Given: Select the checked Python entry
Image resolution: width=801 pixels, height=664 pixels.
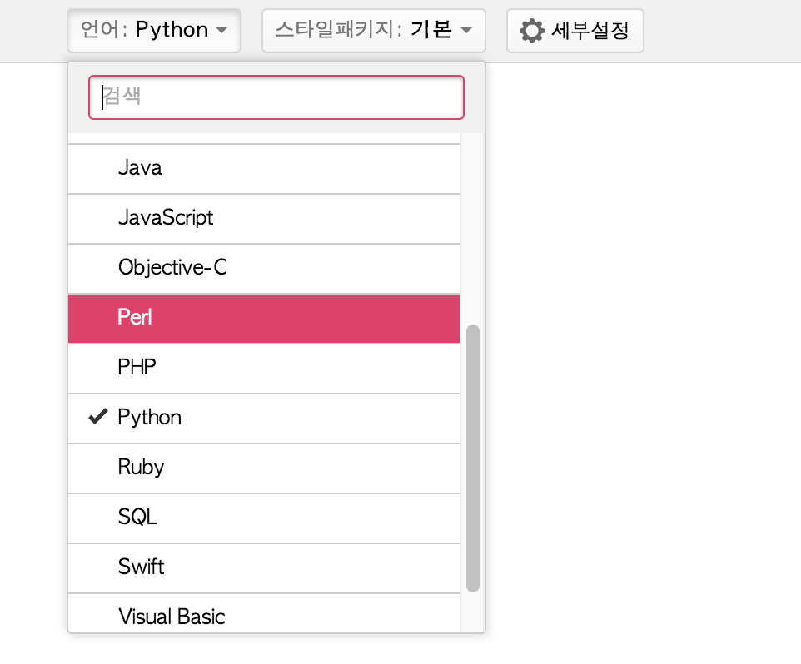Looking at the screenshot, I should tap(263, 418).
